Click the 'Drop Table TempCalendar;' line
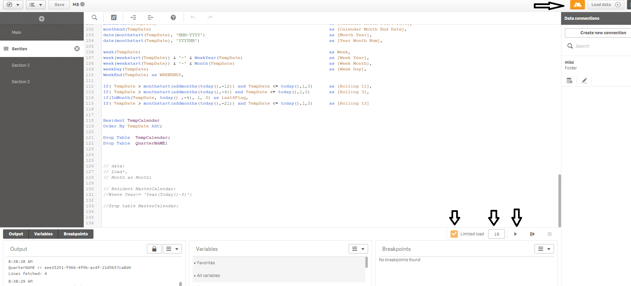 136,137
